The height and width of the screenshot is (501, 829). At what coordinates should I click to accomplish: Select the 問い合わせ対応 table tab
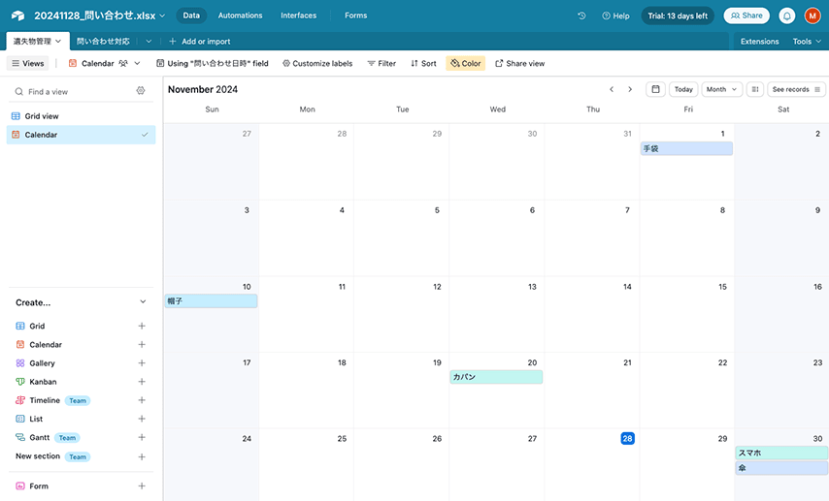(x=103, y=41)
